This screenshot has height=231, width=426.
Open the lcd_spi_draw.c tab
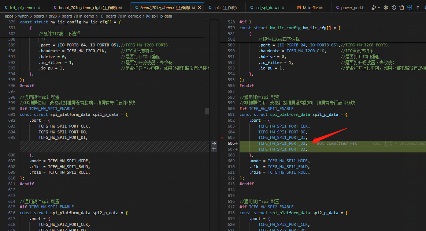pyautogui.click(x=269, y=8)
